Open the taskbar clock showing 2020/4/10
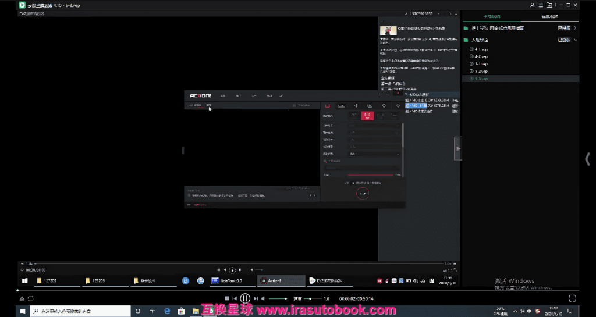 [554, 311]
